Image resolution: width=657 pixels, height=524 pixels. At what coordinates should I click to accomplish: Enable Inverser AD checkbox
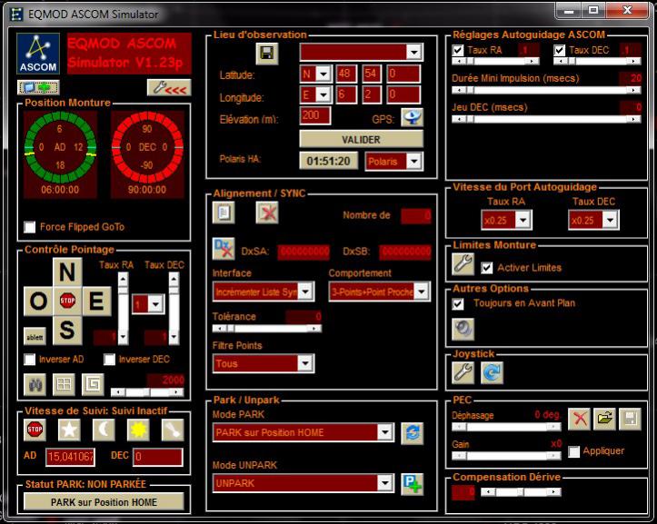(x=30, y=360)
